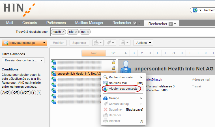Select the last blurred contact in list
Image resolution: width=215 pixels, height=127 pixels.
[x=76, y=102]
